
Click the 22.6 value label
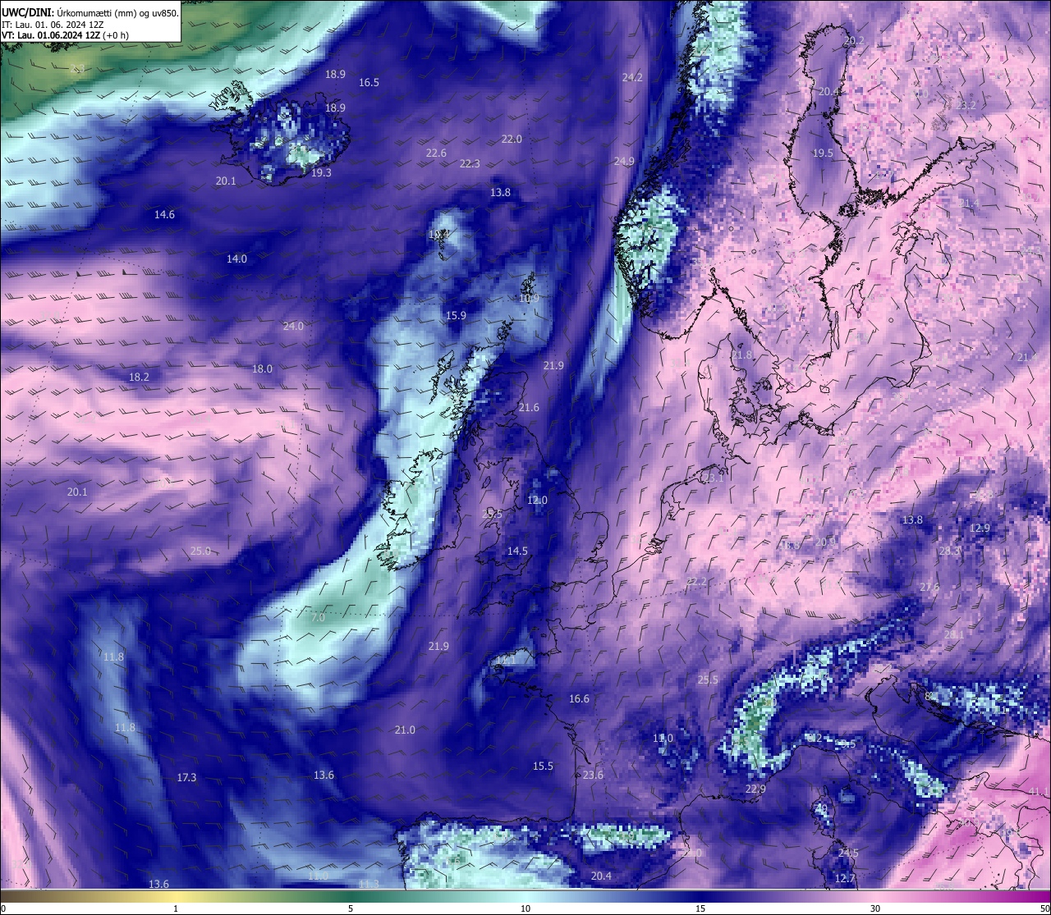436,153
